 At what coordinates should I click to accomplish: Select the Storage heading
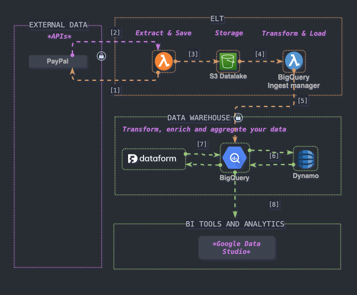point(229,33)
